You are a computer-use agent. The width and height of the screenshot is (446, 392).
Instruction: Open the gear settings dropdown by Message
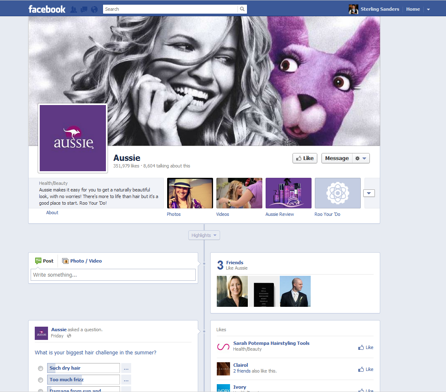tap(361, 158)
